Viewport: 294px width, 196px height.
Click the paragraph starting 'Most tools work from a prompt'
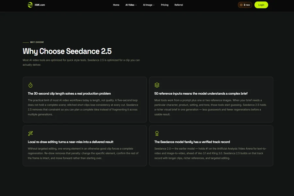point(210,107)
